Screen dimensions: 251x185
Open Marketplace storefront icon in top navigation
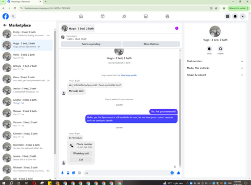tap(146, 17)
